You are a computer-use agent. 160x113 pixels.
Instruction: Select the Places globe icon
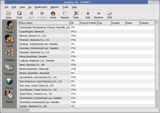point(9,81)
